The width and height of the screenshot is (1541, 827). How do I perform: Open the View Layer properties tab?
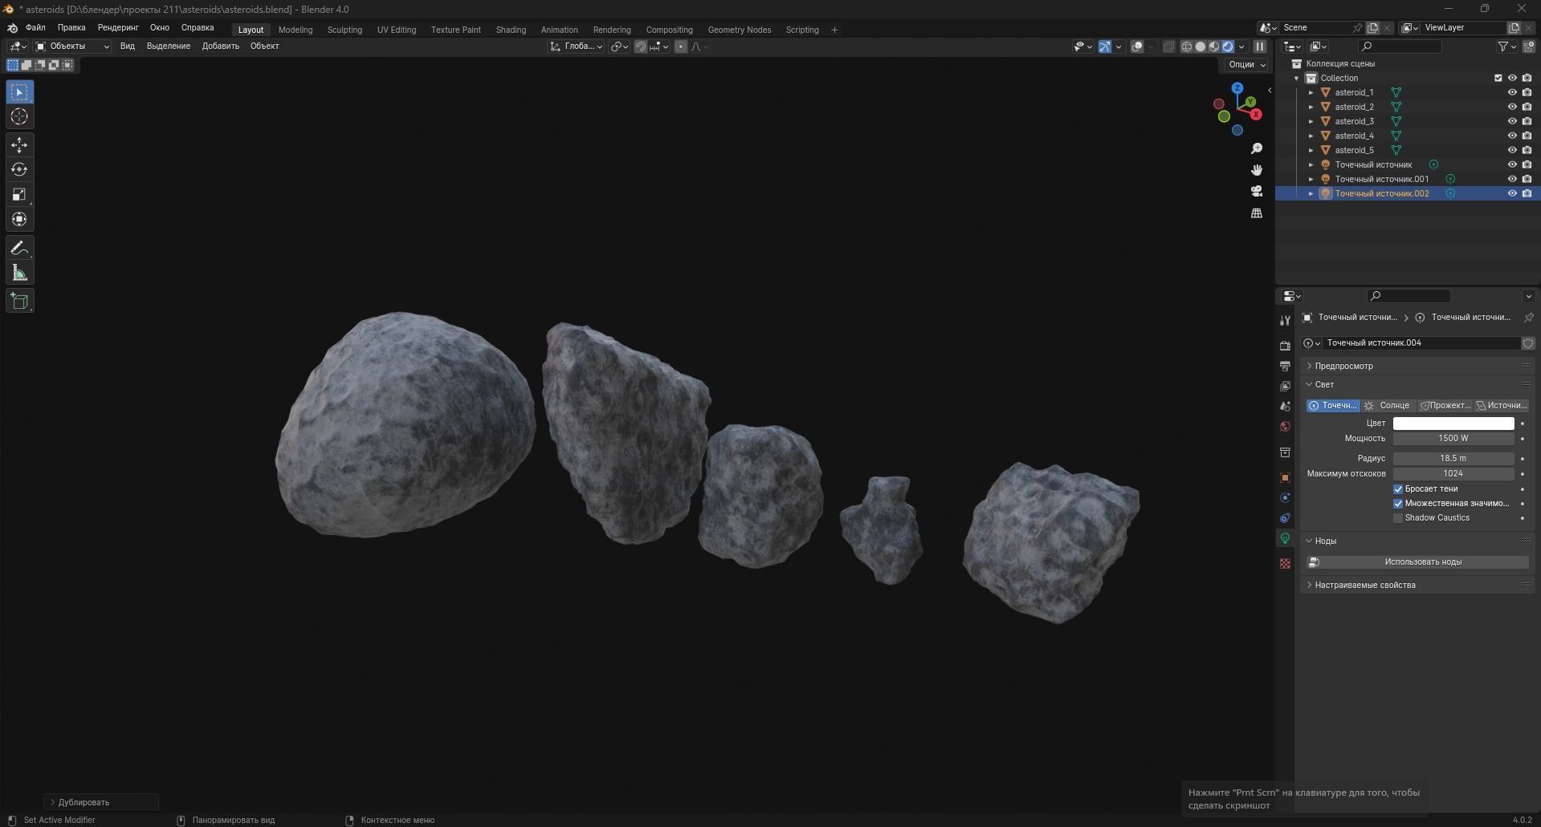[1285, 386]
